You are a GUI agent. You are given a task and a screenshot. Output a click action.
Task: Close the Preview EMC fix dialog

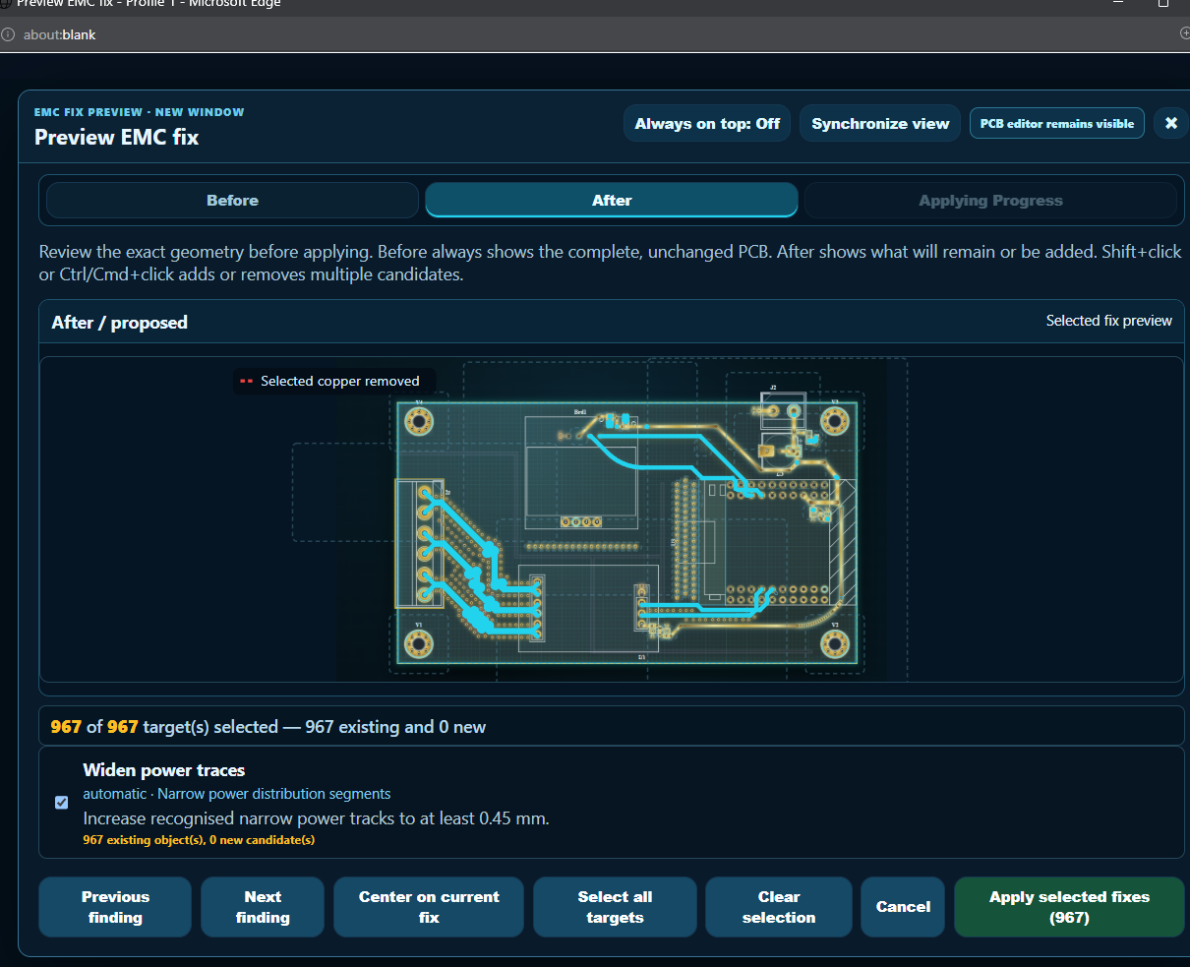(1170, 123)
